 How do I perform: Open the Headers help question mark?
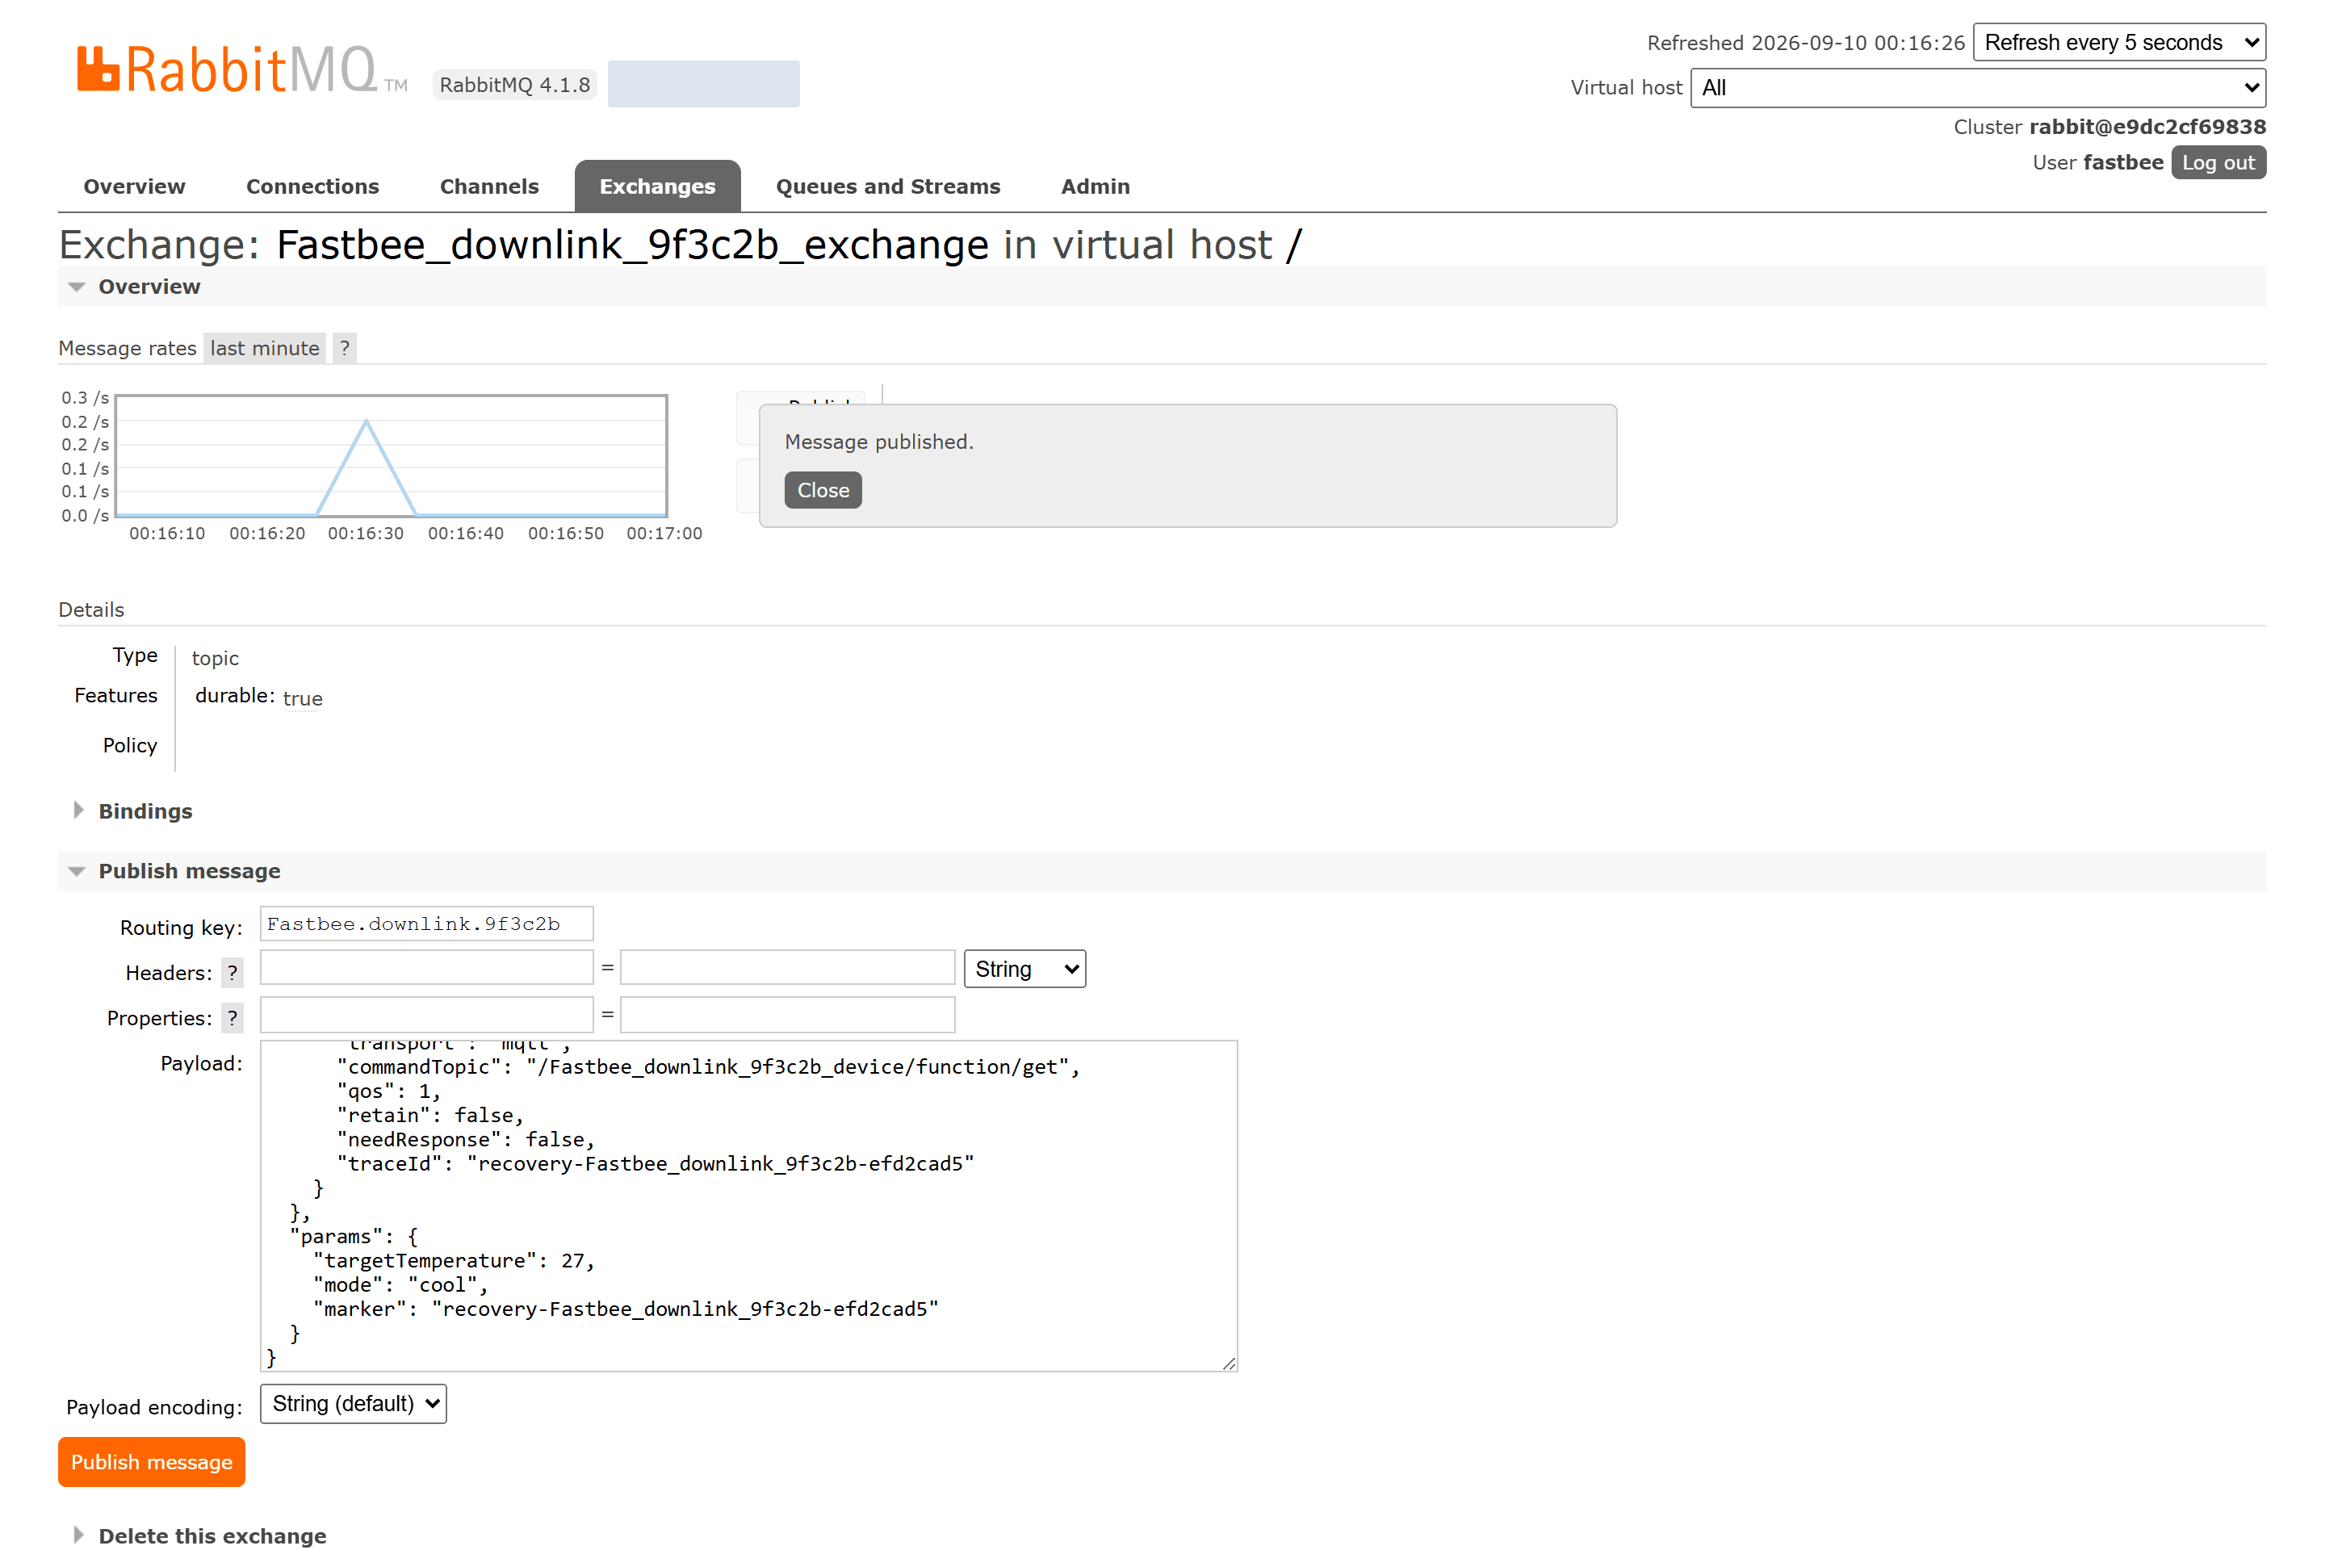[232, 973]
